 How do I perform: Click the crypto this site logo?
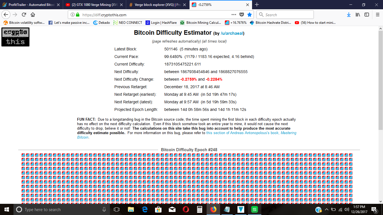pyautogui.click(x=15, y=37)
